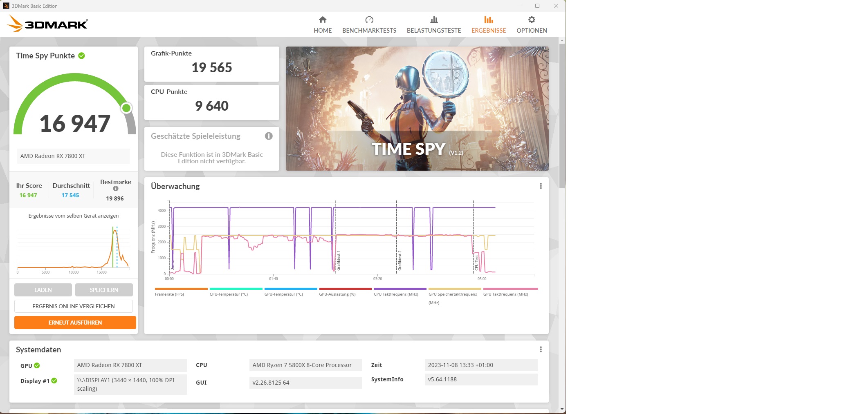844x414 pixels.
Task: Click the AMD Ryzen 7 5800X CPU field
Action: coord(306,365)
